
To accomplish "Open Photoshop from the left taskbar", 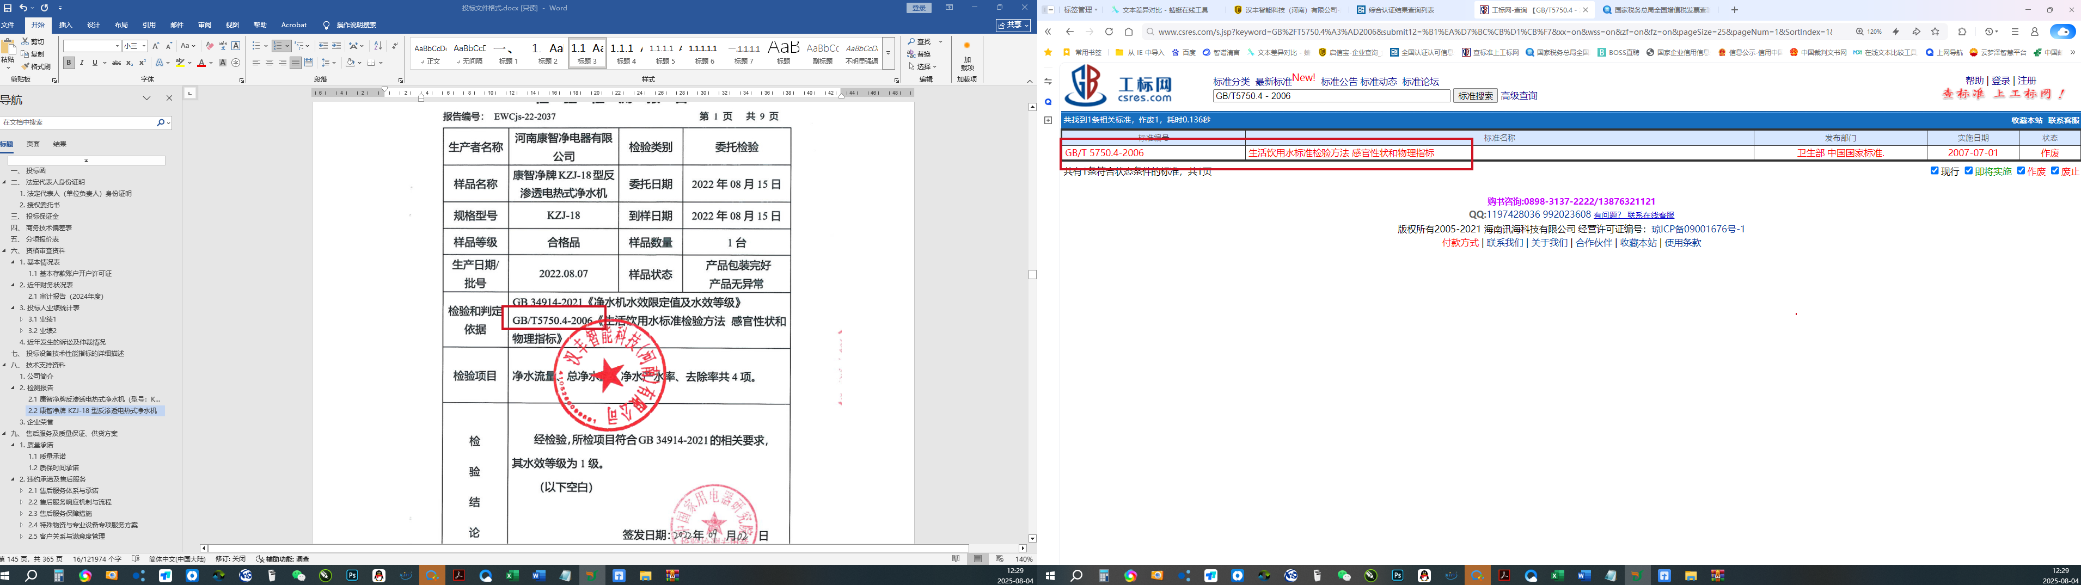I will [x=352, y=575].
